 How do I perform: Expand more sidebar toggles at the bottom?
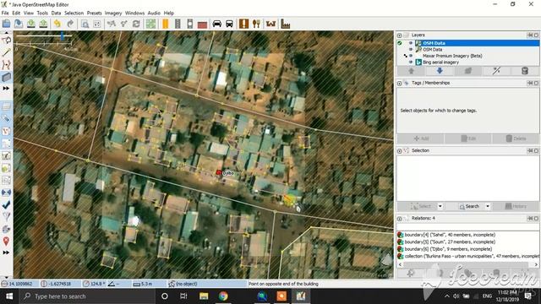(x=6, y=252)
